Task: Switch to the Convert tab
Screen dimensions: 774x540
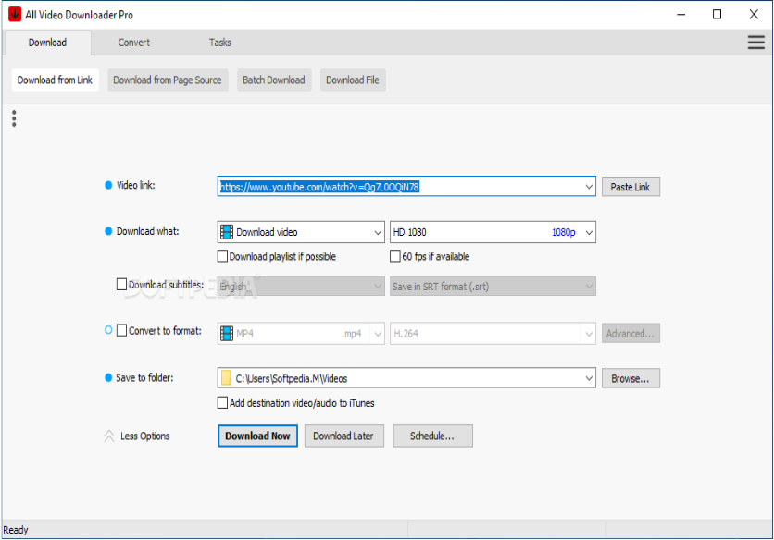Action: [133, 43]
